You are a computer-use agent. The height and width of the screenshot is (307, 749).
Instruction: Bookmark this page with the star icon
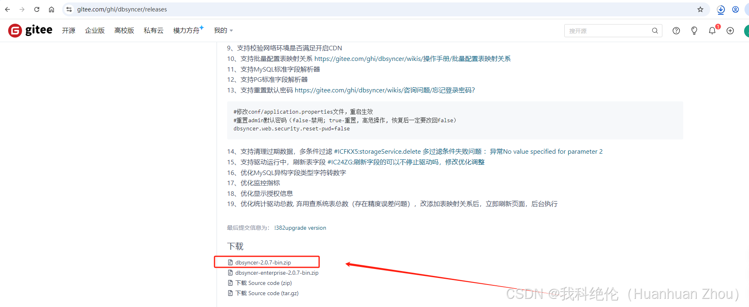point(700,9)
